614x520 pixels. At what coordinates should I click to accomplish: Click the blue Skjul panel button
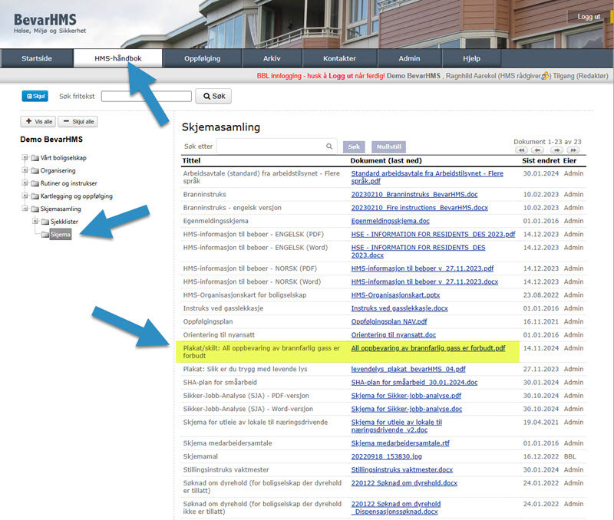point(35,96)
